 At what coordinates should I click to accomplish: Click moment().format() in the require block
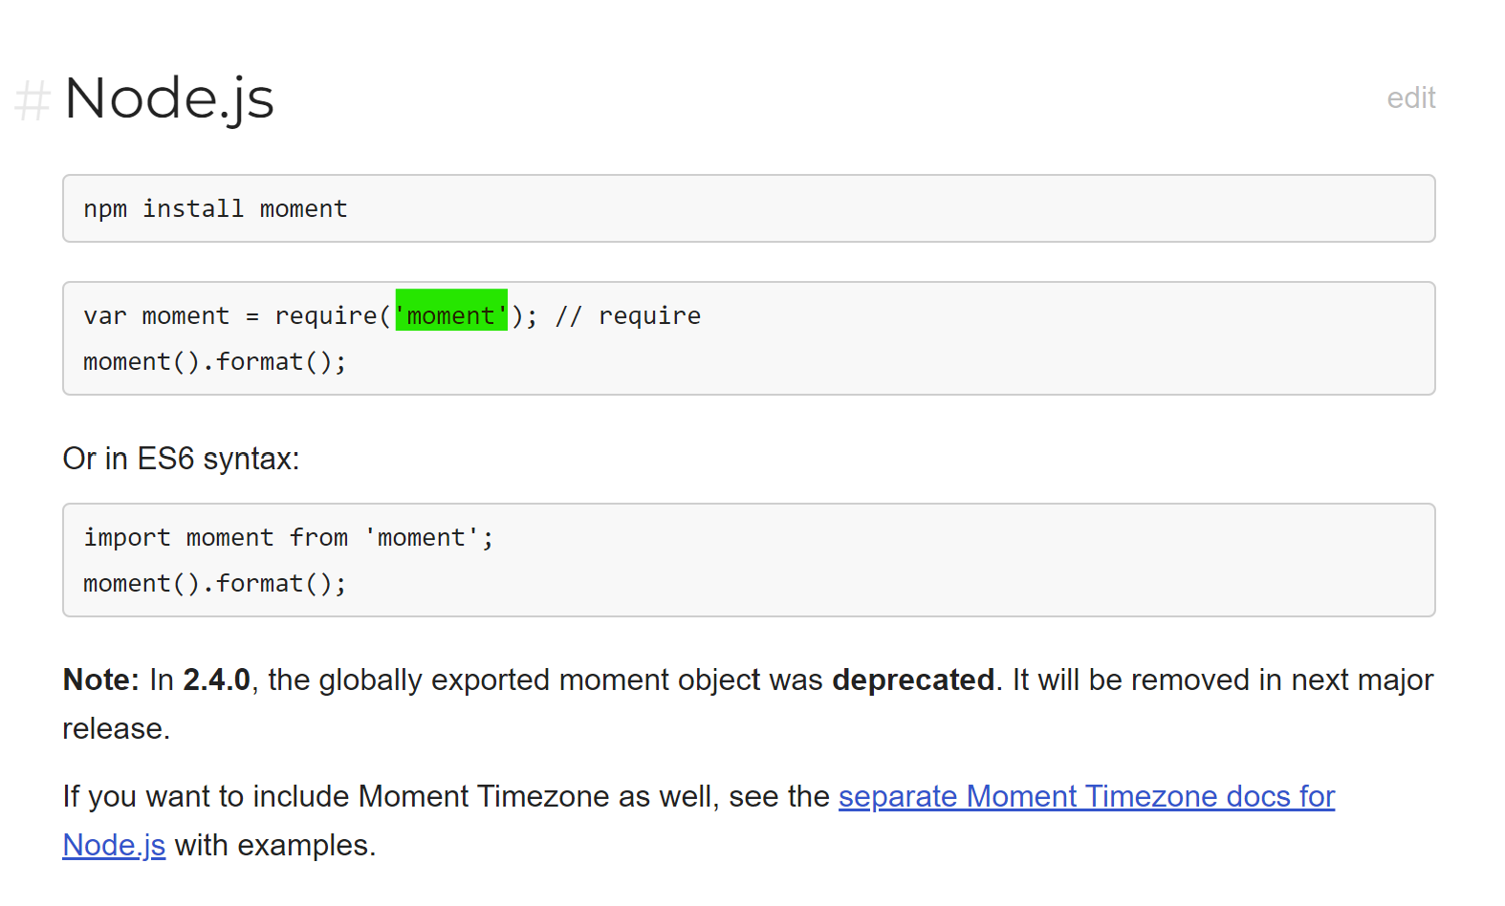tap(214, 361)
